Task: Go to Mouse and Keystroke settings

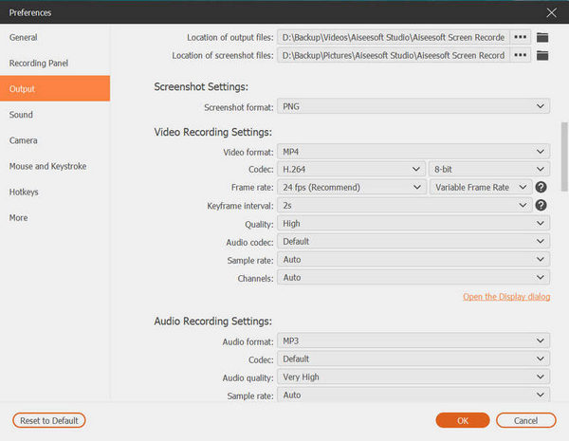Action: (47, 166)
